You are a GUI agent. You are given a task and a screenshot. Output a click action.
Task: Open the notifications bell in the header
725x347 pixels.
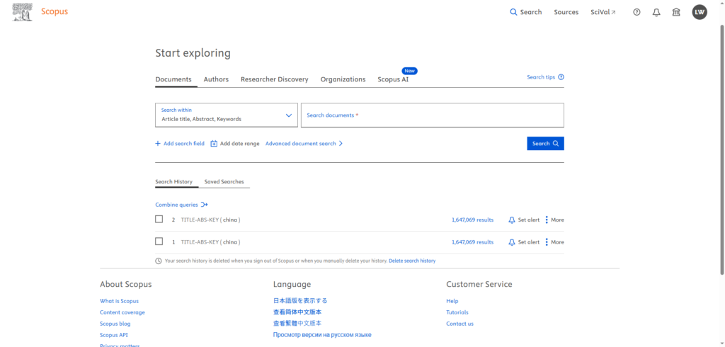(x=656, y=12)
